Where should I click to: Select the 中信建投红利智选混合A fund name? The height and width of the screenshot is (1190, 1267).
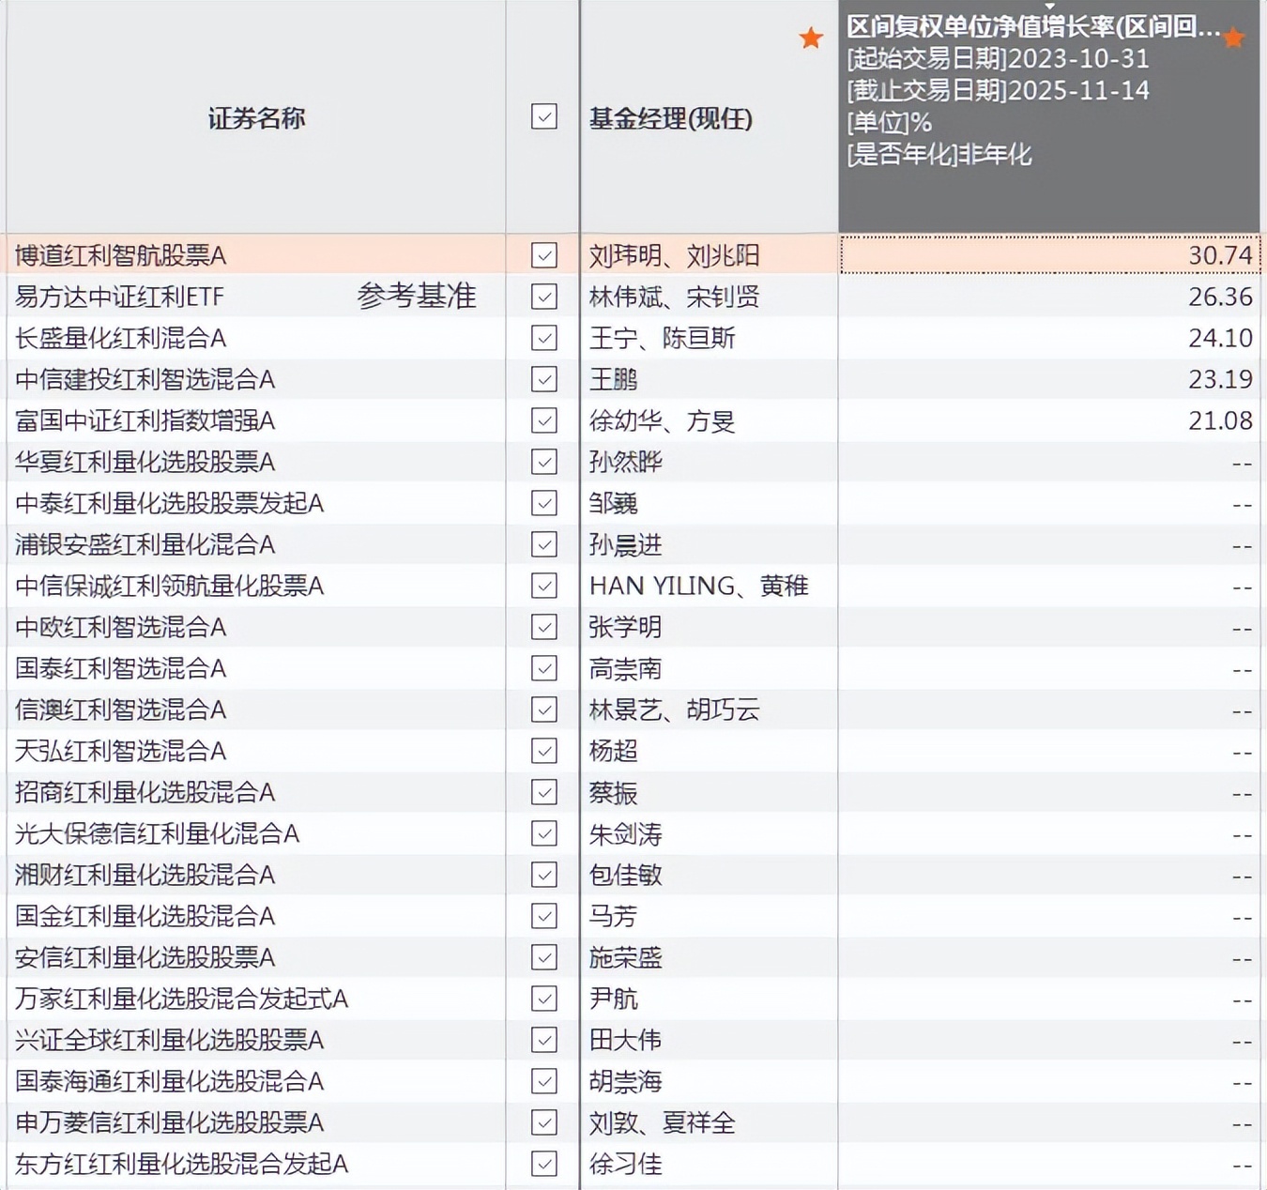145,379
